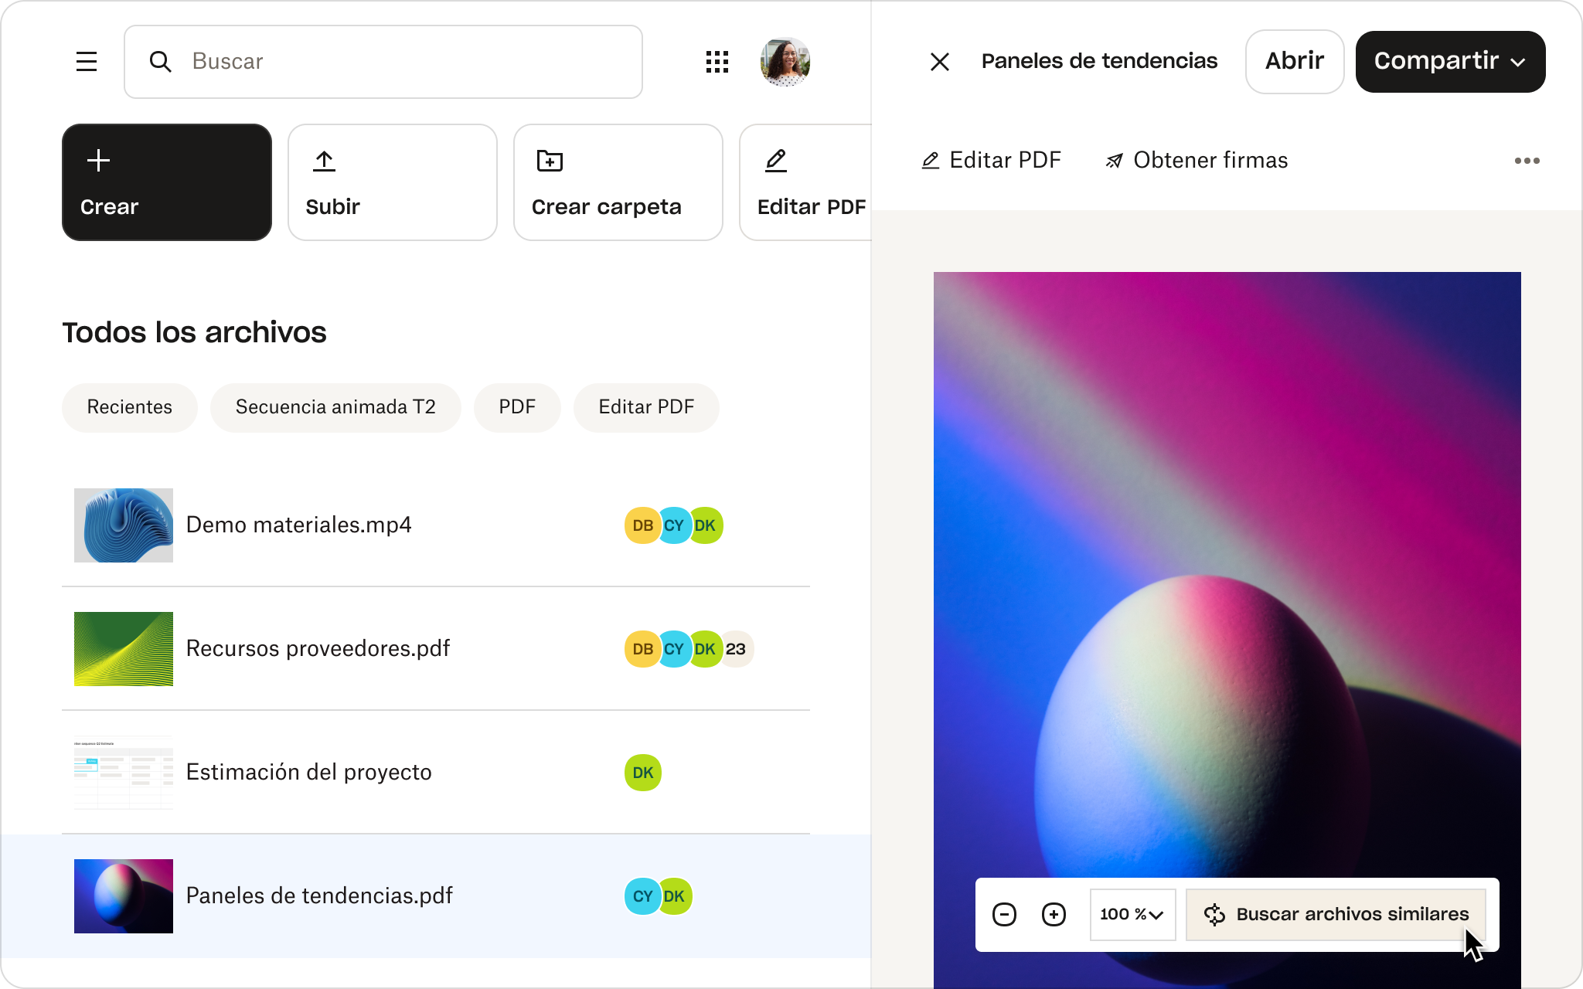Click the Search similar files AI icon
This screenshot has height=989, width=1583.
tap(1214, 914)
